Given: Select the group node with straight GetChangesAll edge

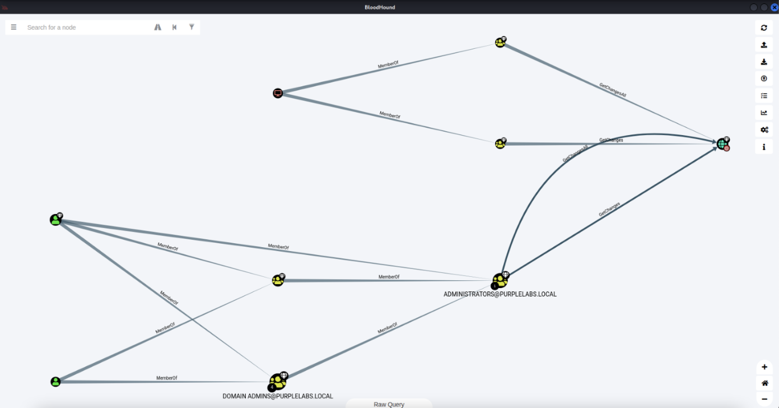Looking at the screenshot, I should click(501, 42).
